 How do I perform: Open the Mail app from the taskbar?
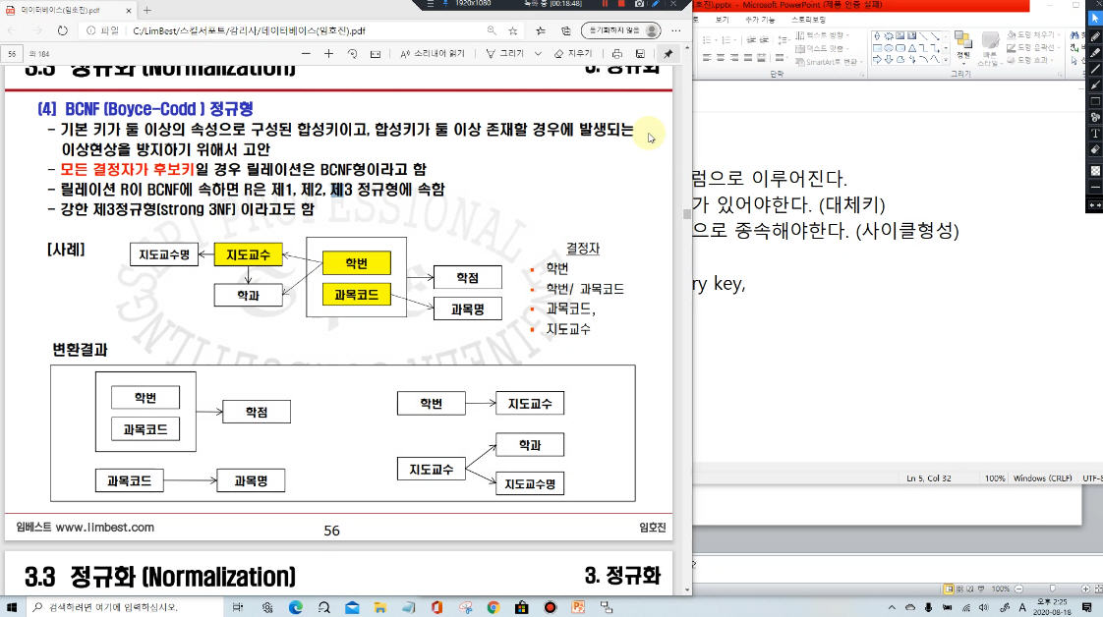[x=352, y=607]
